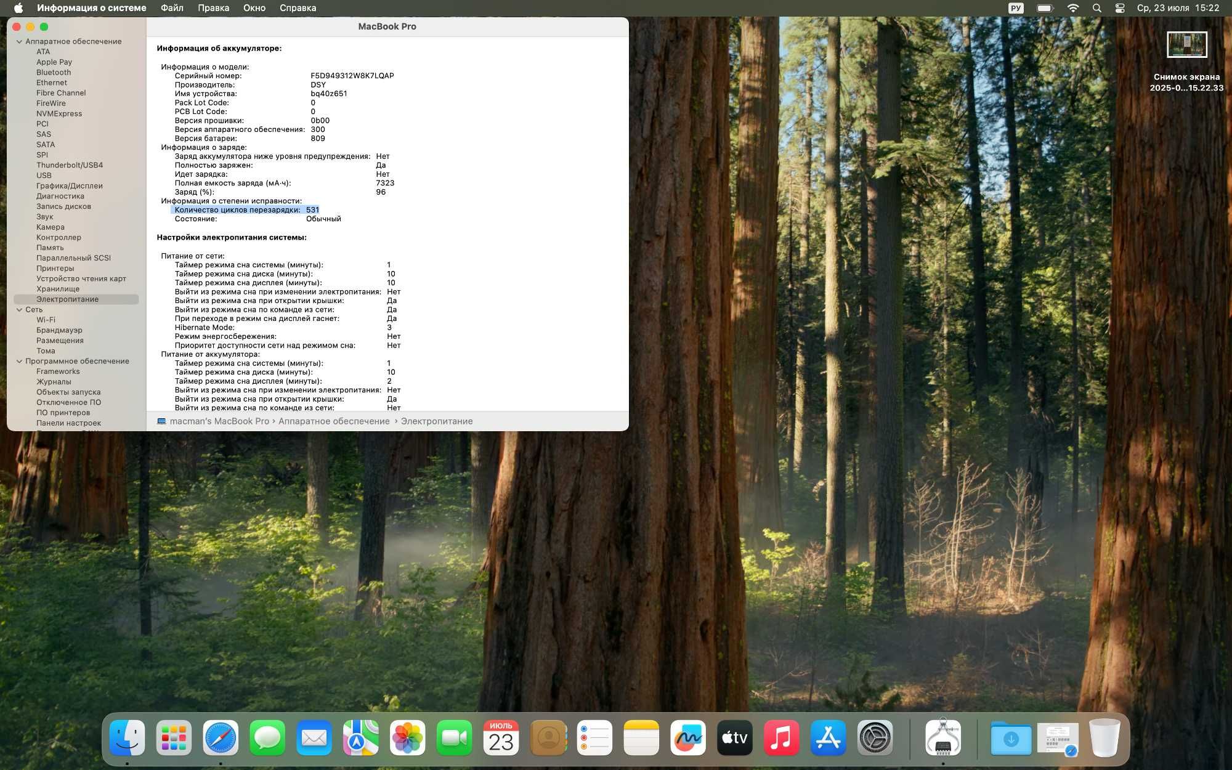Screen dimensions: 1232x770
Task: Open Reminders app in Dock
Action: (x=594, y=737)
